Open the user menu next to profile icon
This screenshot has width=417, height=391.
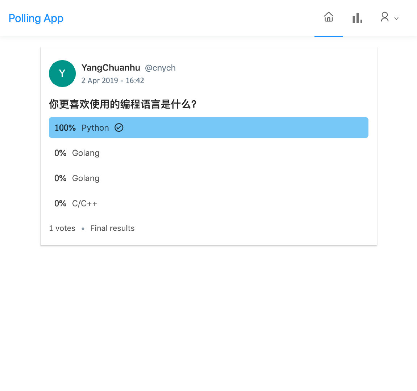click(x=396, y=18)
